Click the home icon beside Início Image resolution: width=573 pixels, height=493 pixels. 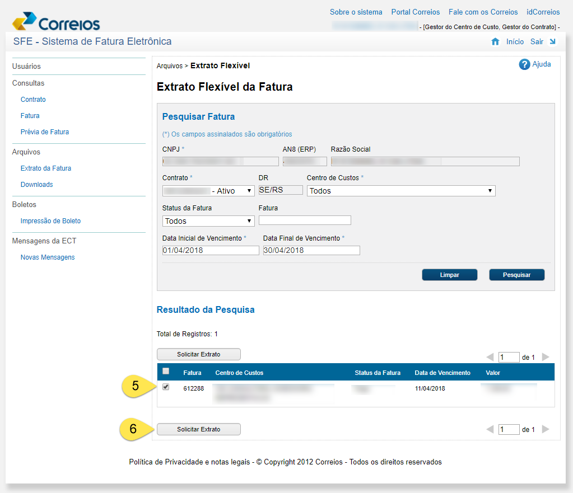(495, 41)
